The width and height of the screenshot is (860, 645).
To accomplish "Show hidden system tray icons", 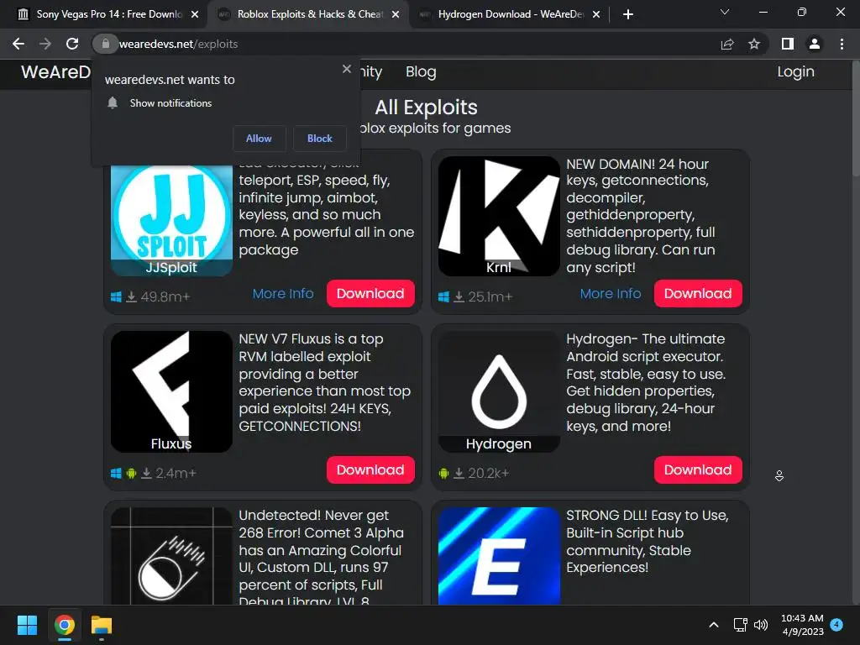I will click(x=714, y=625).
